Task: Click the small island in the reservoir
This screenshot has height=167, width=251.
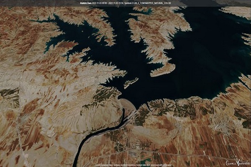Action: click(131, 82)
